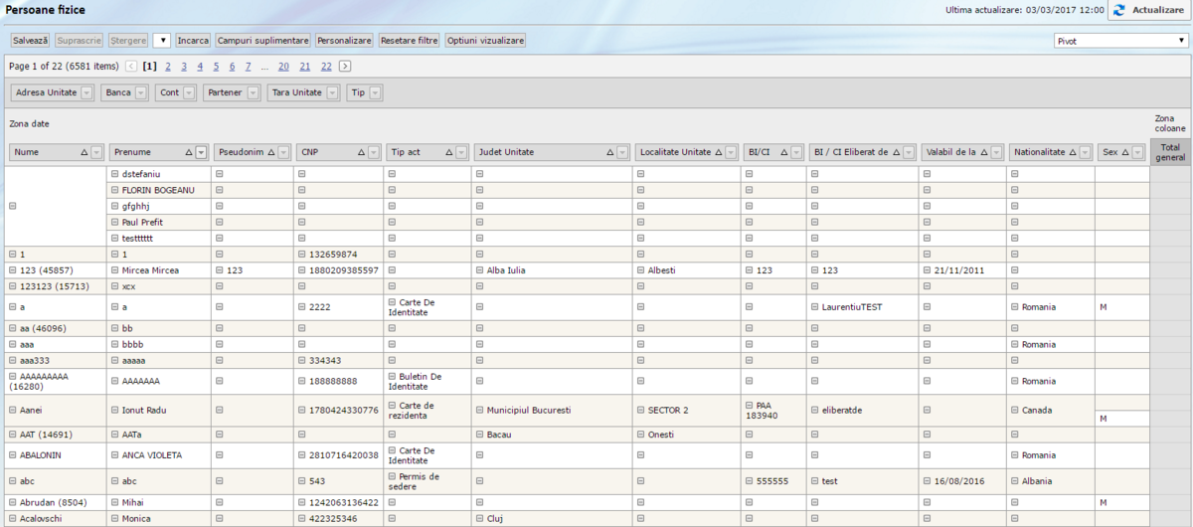1193x527 pixels.
Task: Click the previous page arrow in pager
Action: (x=131, y=67)
